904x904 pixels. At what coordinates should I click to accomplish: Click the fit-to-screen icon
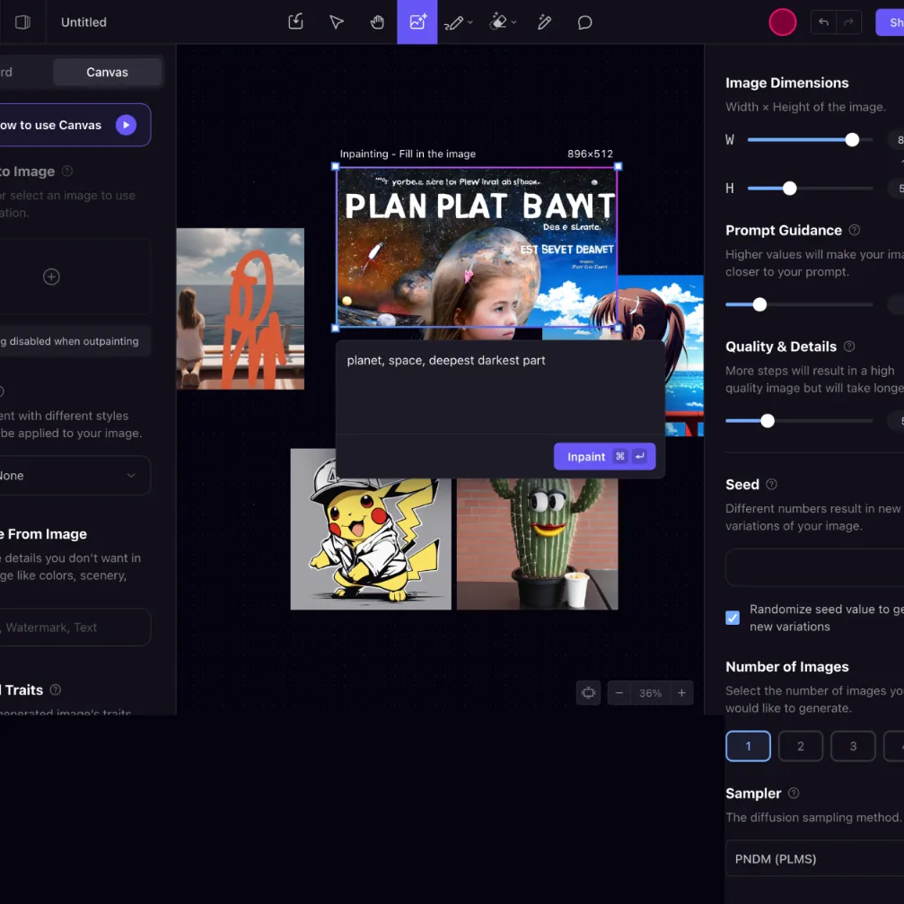pos(588,693)
